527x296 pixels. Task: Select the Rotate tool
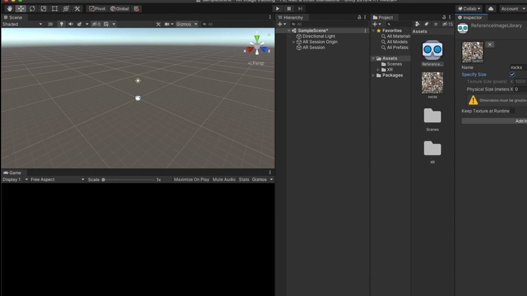click(x=32, y=9)
